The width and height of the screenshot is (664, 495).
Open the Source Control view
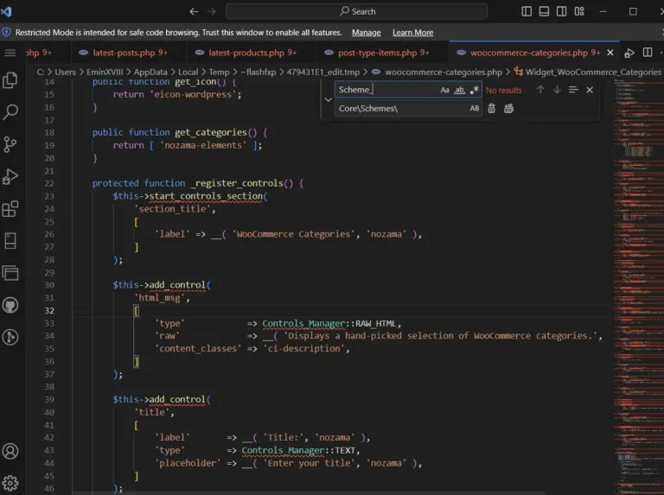coord(10,144)
